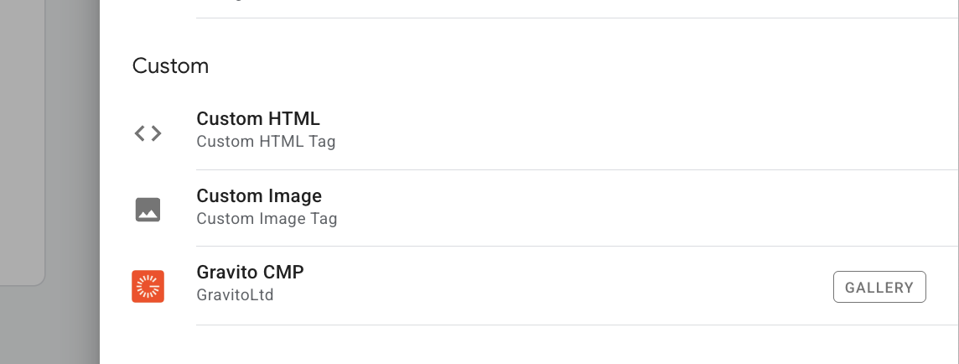Choose the Custom Image tag type
Viewport: 959px width, 364px height.
click(530, 208)
